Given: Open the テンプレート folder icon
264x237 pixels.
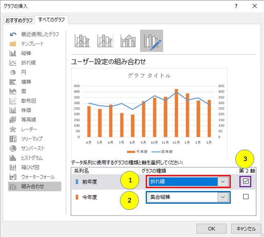Looking at the screenshot, I should pos(13,44).
